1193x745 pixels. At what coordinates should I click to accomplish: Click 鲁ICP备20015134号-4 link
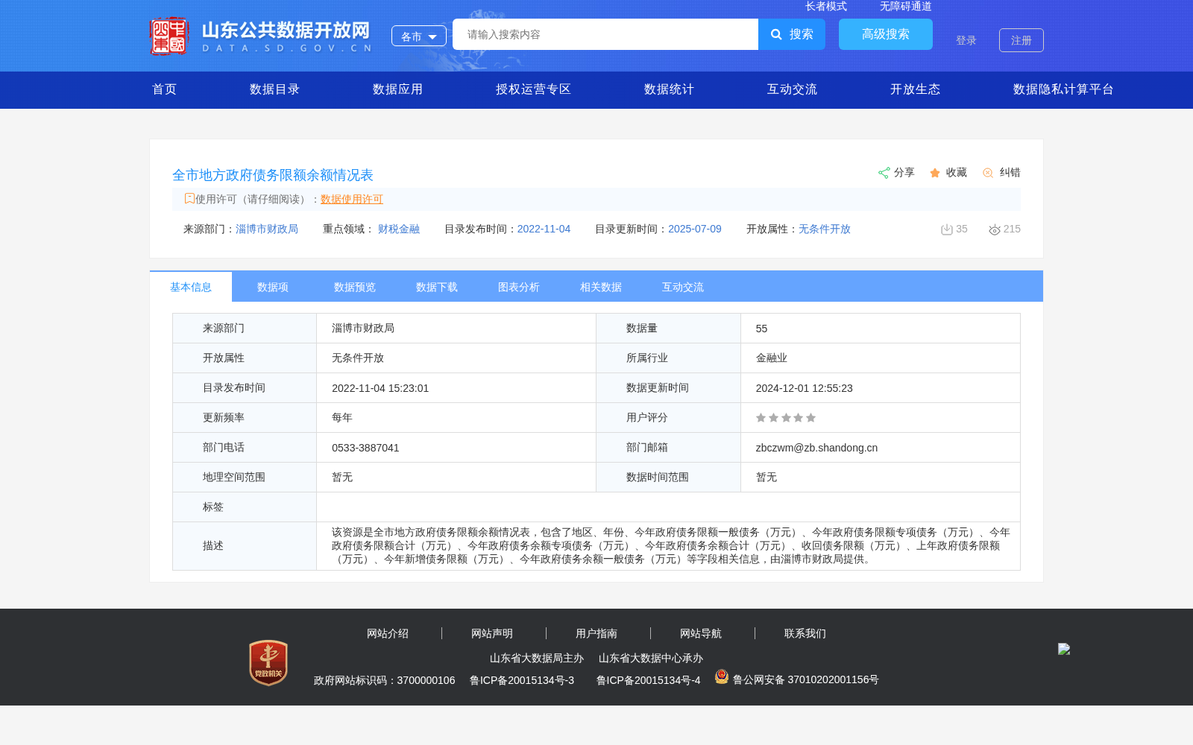tap(649, 680)
